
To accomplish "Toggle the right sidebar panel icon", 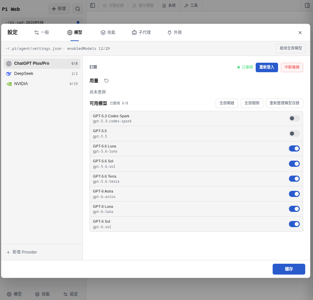I will pos(307,5).
